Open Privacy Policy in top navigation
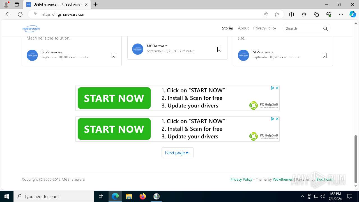Screen dimensions: 359x202 pyautogui.click(x=264, y=28)
